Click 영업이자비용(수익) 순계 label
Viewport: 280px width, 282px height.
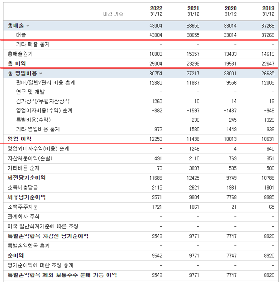44,111
